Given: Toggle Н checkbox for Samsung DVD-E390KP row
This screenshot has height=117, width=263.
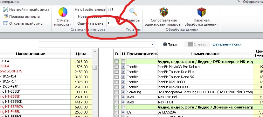Looking at the screenshot, I should tap(123, 92).
